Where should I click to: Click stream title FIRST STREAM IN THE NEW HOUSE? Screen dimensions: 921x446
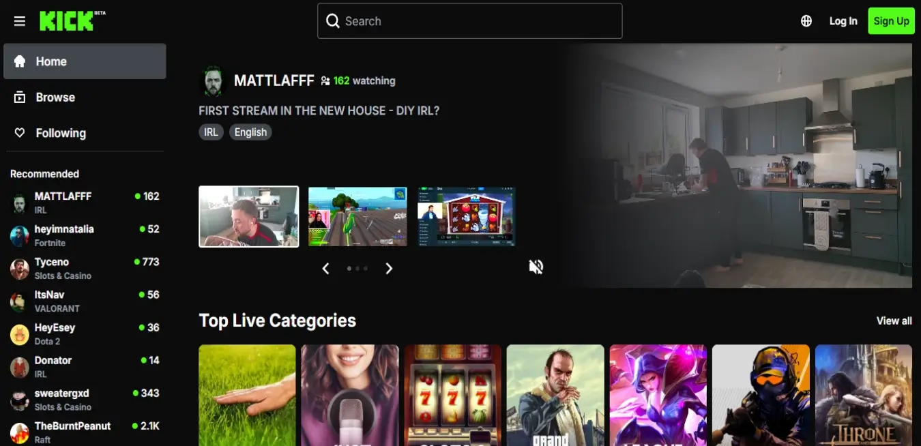pyautogui.click(x=319, y=110)
